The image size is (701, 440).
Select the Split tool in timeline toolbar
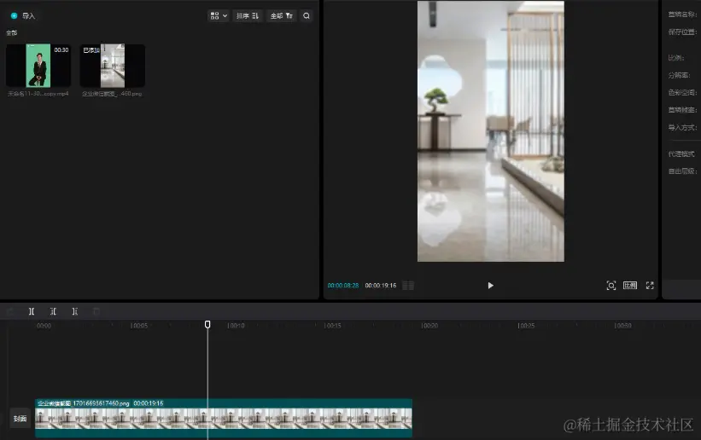pos(32,311)
